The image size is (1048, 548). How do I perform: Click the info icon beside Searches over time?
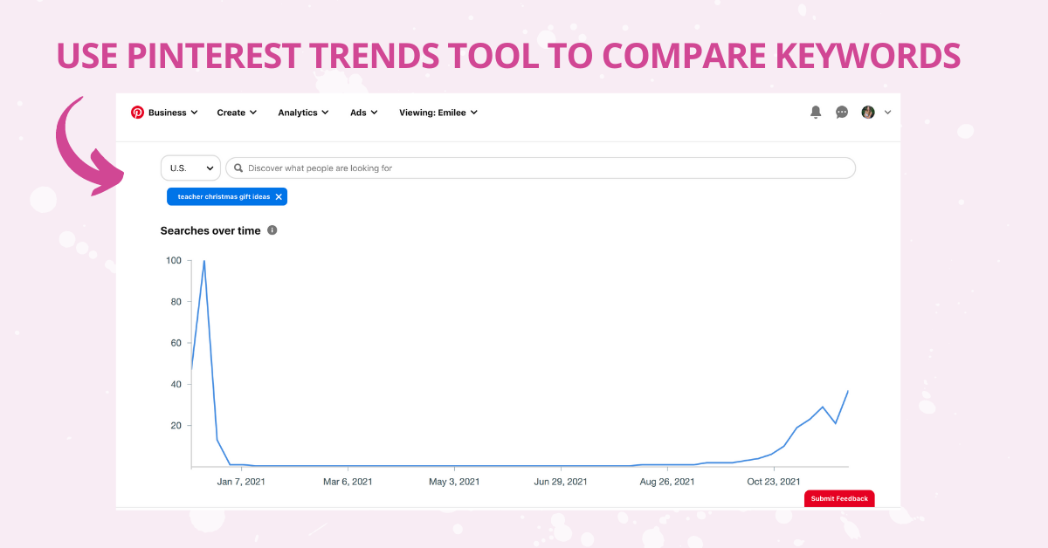272,230
